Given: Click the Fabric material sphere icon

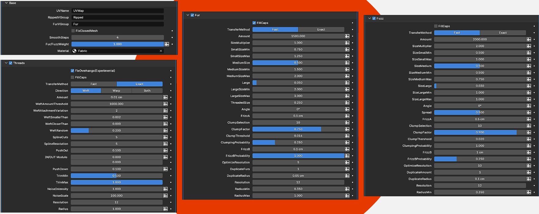Looking at the screenshot, I should click(75, 51).
